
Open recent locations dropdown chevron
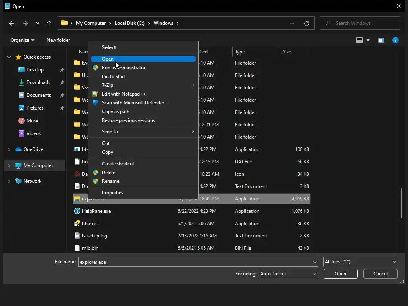click(37, 23)
